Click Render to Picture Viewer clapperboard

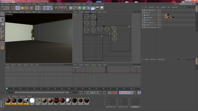[60, 8]
